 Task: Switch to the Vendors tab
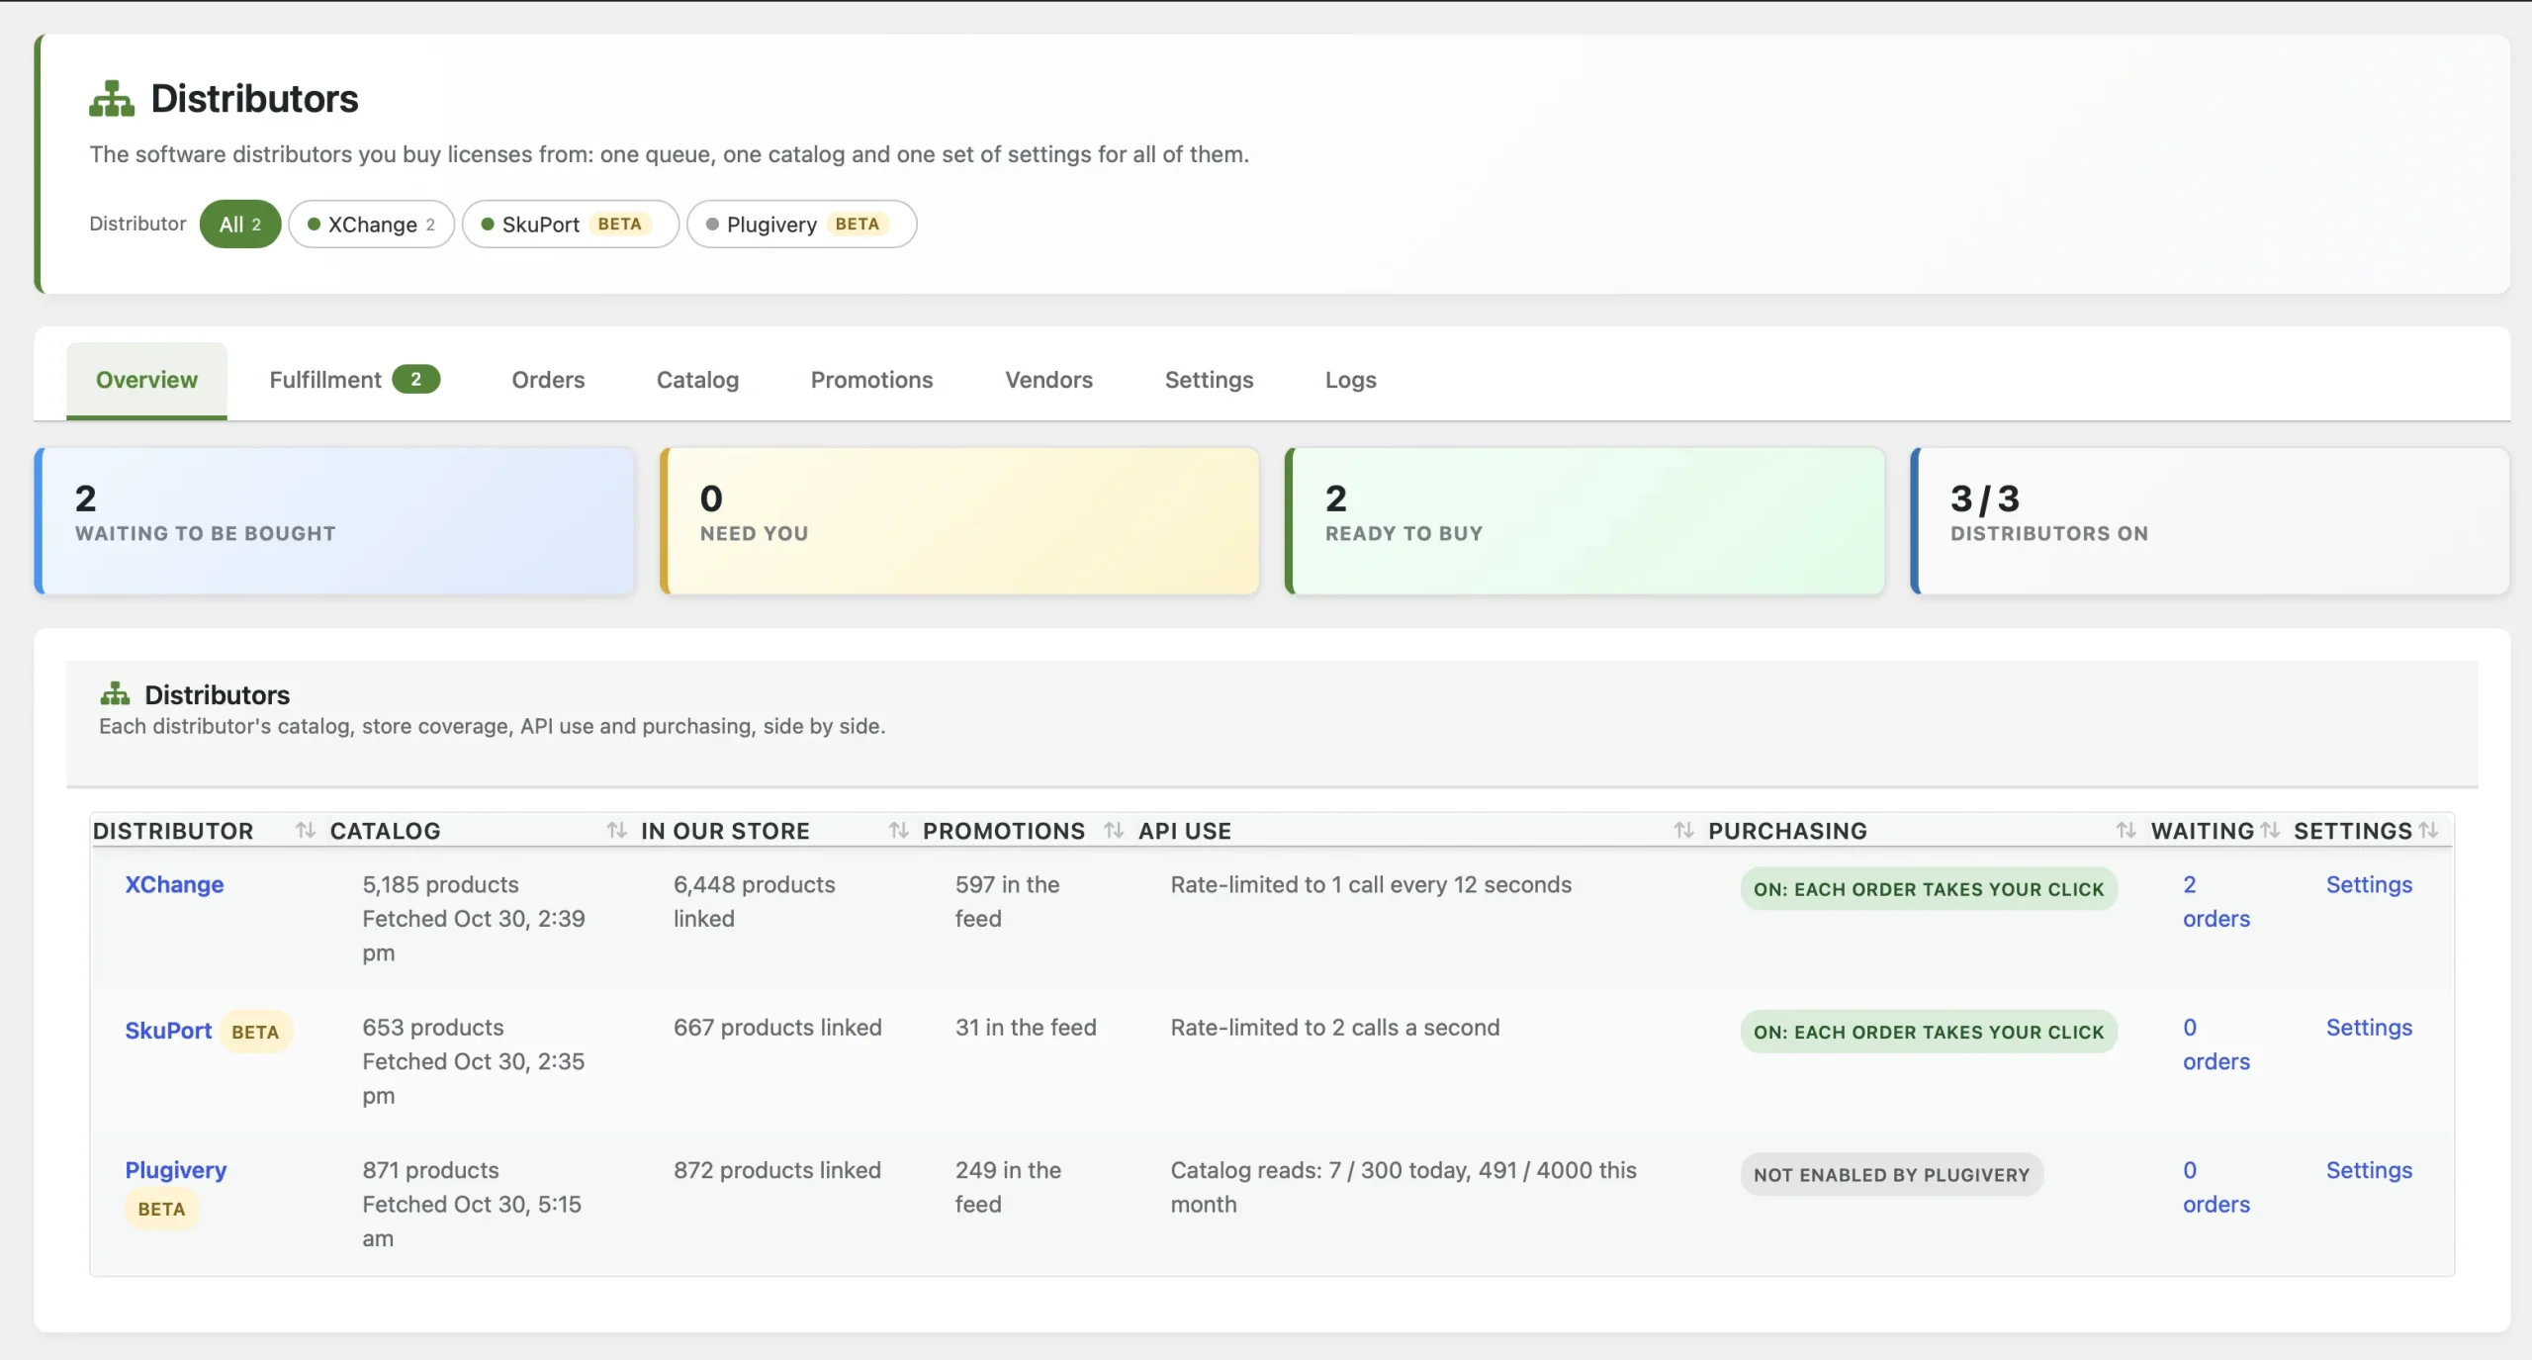click(x=1048, y=380)
